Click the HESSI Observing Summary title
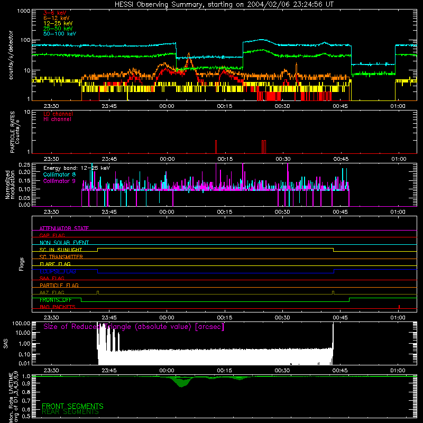Viewport: 423px width, 423px height. click(x=224, y=5)
